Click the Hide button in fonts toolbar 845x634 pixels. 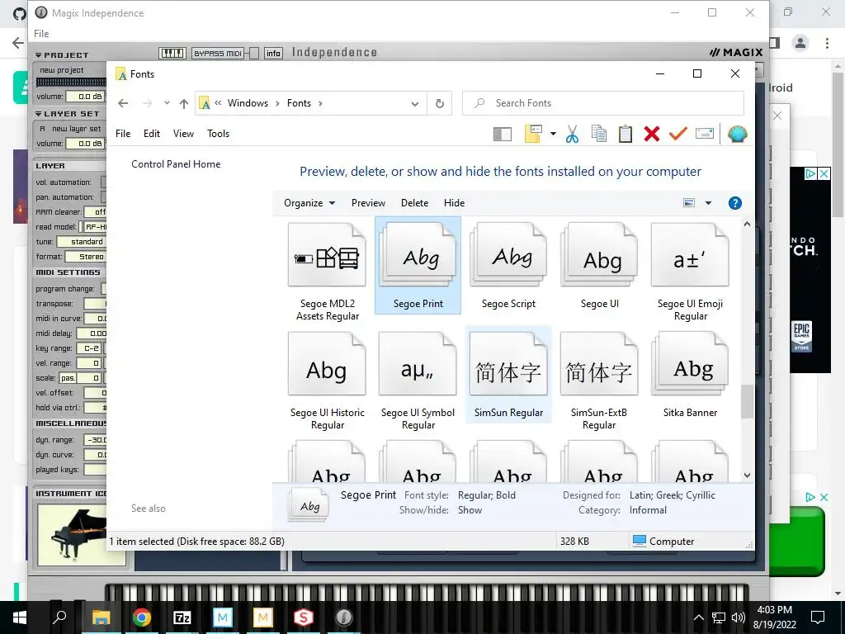455,203
